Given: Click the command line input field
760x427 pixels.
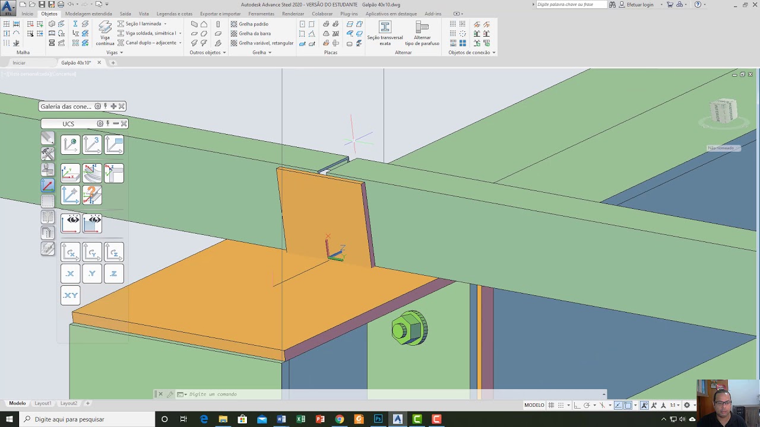Looking at the screenshot, I should click(392, 394).
